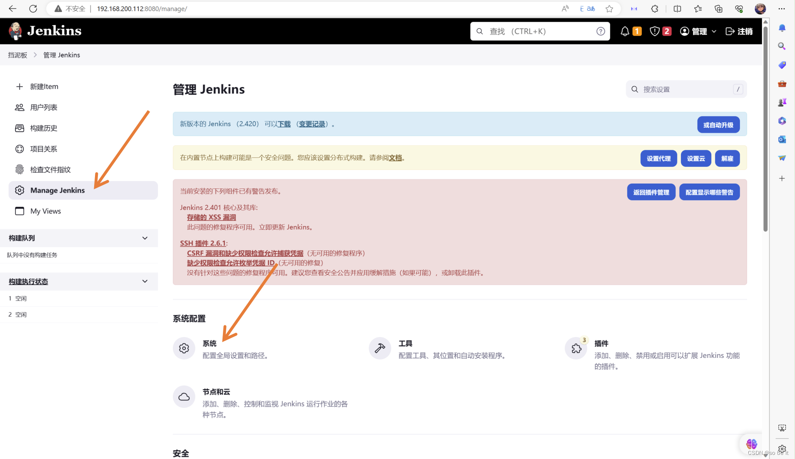Open the 变更记录 link
This screenshot has width=795, height=459.
[312, 124]
